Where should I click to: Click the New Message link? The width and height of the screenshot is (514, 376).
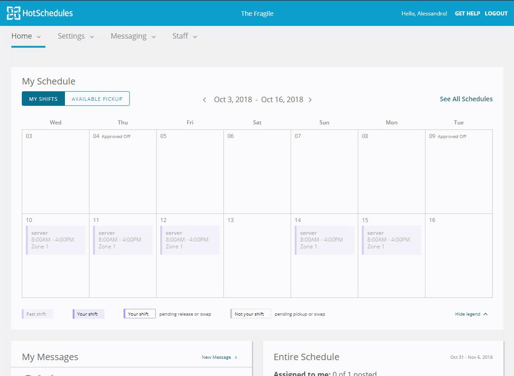coord(216,357)
